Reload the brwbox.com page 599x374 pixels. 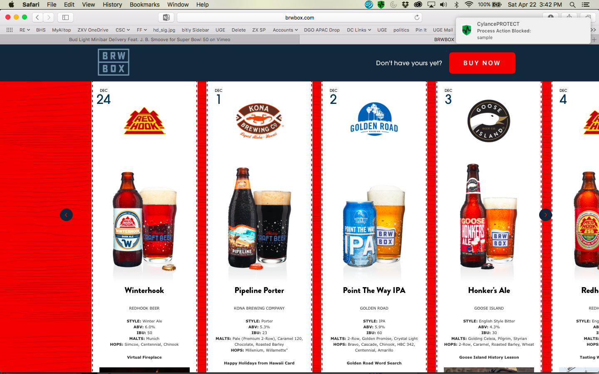(x=417, y=17)
